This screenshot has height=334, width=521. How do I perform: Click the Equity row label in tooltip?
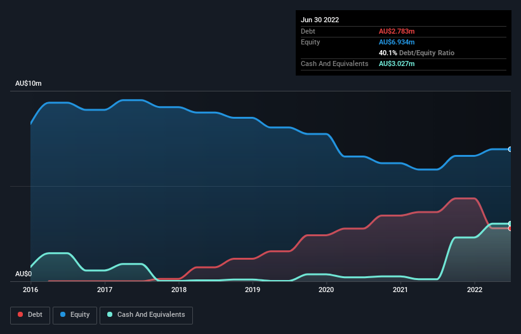310,42
